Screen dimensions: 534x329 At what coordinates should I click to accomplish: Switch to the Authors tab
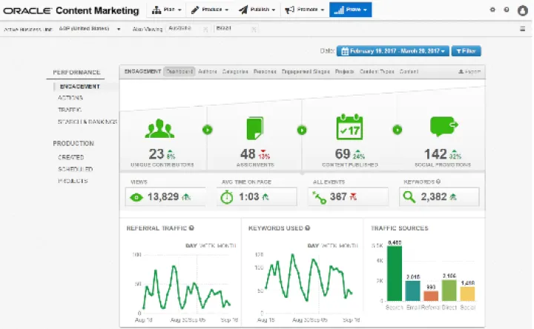[x=208, y=72]
